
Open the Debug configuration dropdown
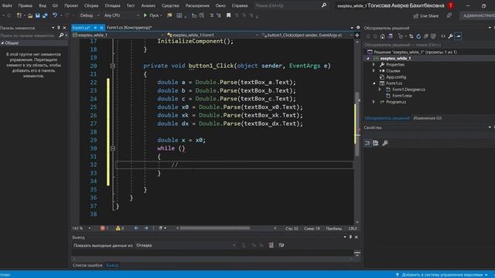pyautogui.click(x=90, y=15)
